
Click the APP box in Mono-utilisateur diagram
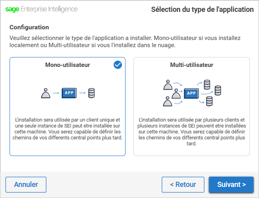[69, 93]
